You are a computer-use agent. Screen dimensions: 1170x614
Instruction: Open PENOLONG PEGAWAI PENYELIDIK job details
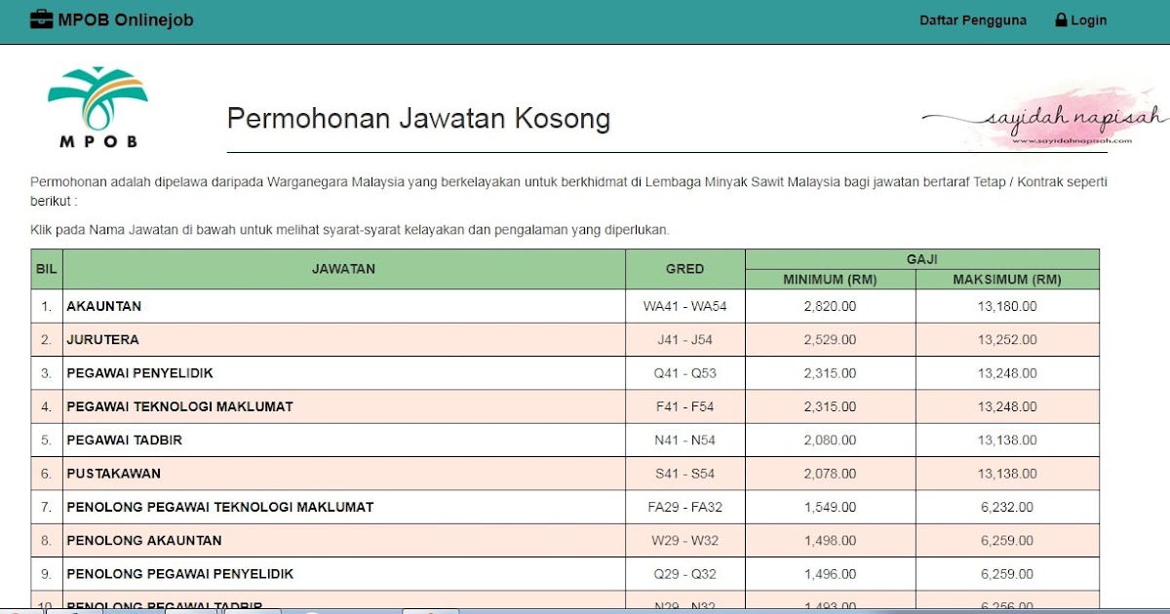[x=179, y=574]
